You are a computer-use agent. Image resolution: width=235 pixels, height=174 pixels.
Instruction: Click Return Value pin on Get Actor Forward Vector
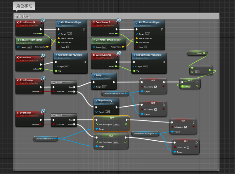(x=123, y=47)
